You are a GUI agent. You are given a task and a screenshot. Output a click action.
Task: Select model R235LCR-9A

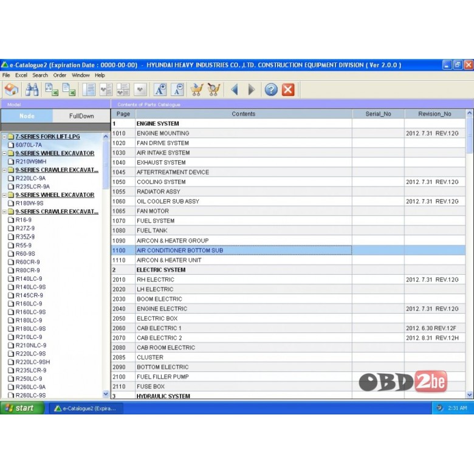pyautogui.click(x=33, y=187)
